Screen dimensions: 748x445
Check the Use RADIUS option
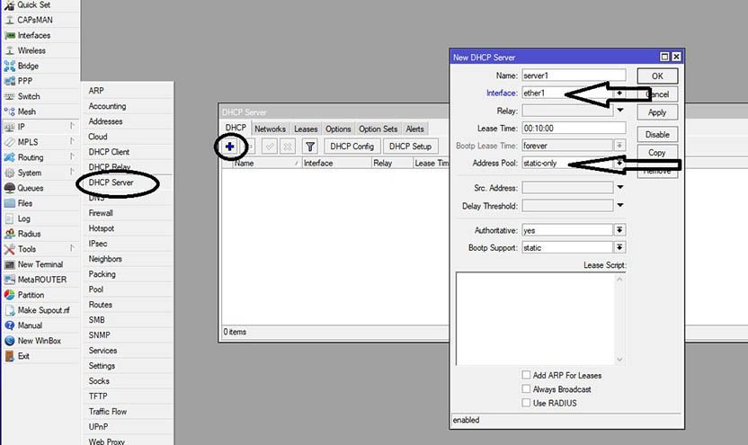(526, 403)
